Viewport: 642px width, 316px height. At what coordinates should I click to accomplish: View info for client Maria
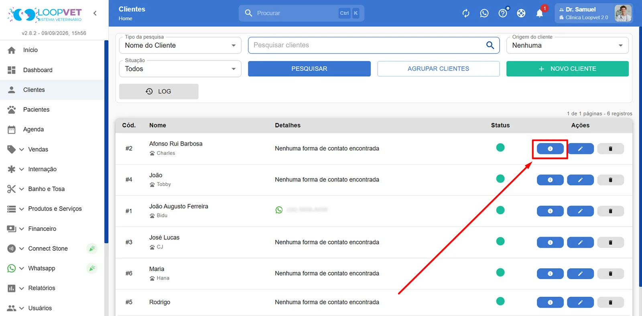tap(550, 273)
